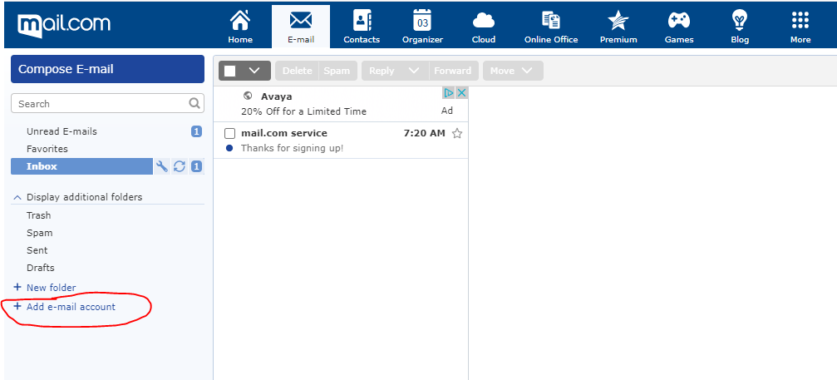Click the search magnifier icon

pyautogui.click(x=194, y=104)
